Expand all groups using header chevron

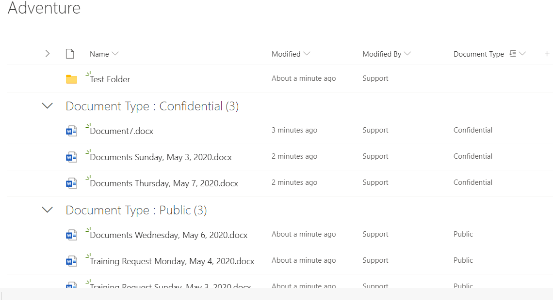coord(47,54)
